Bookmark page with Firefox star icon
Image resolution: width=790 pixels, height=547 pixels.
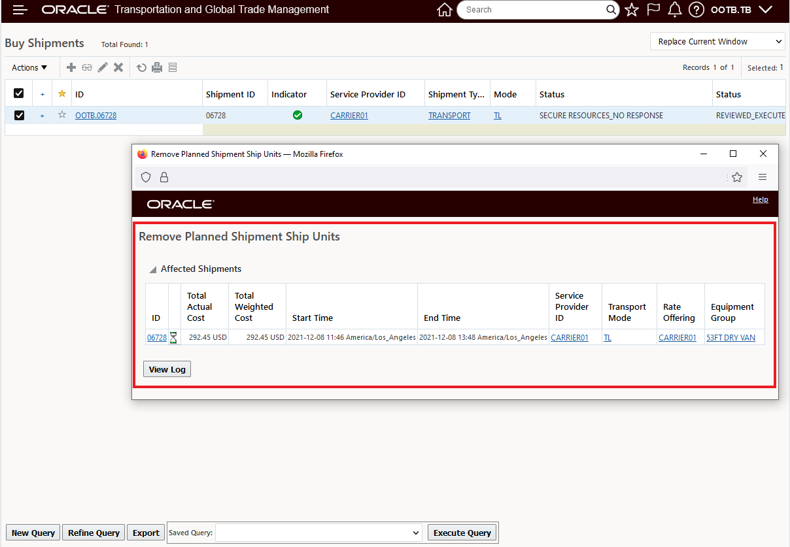coord(737,177)
